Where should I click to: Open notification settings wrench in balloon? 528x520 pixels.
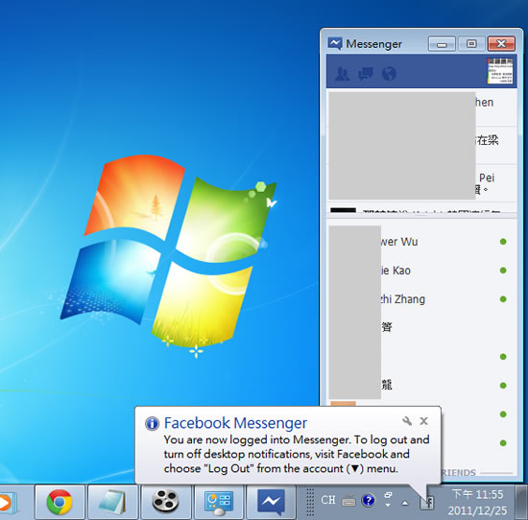(407, 421)
